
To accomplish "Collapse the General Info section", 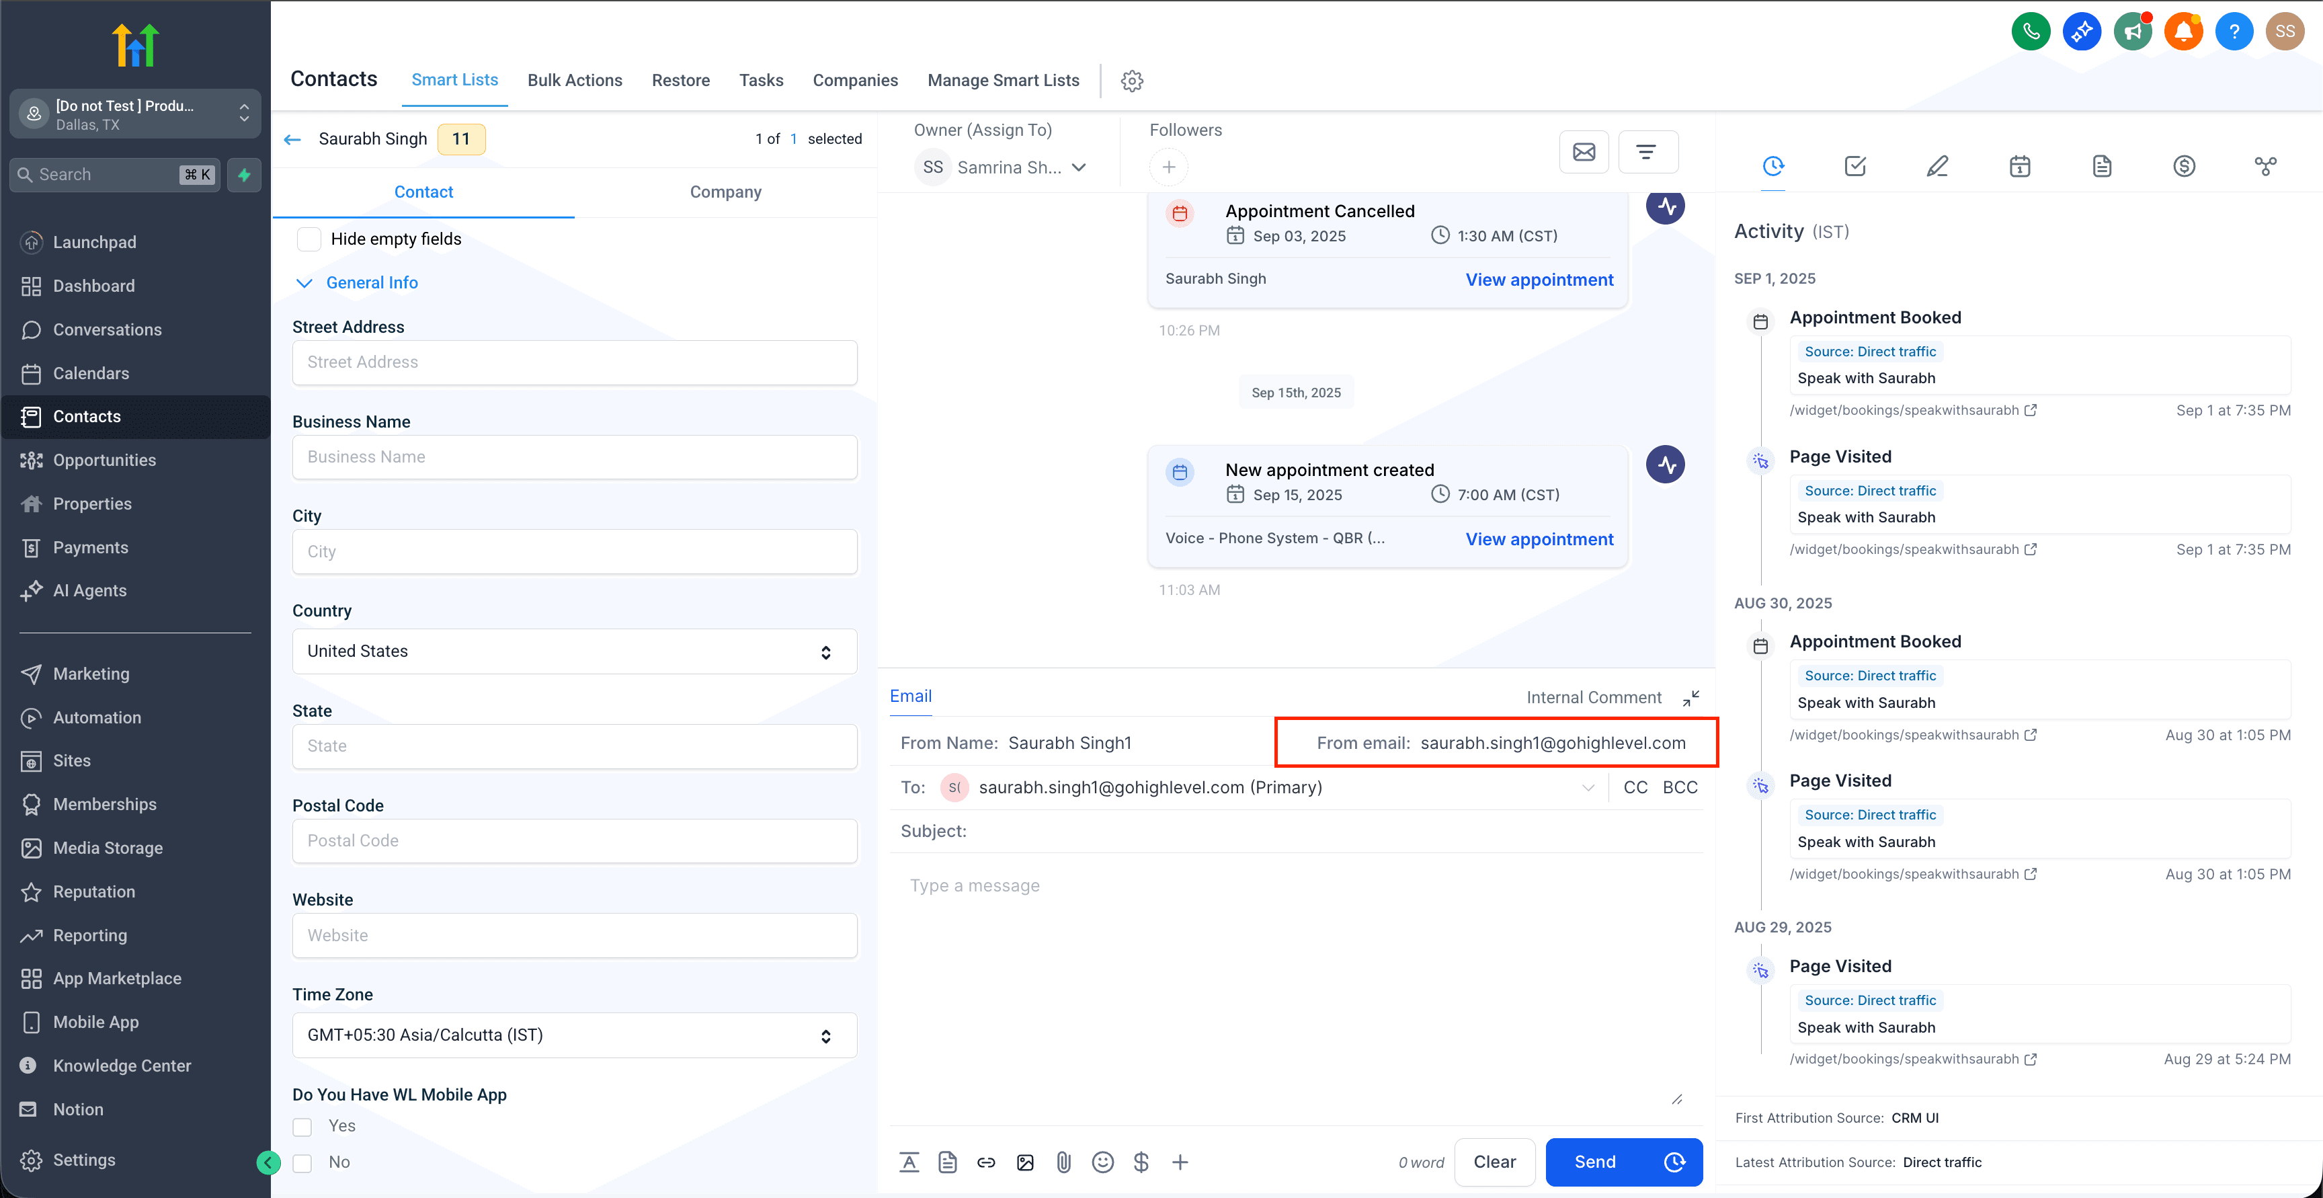I will [304, 282].
